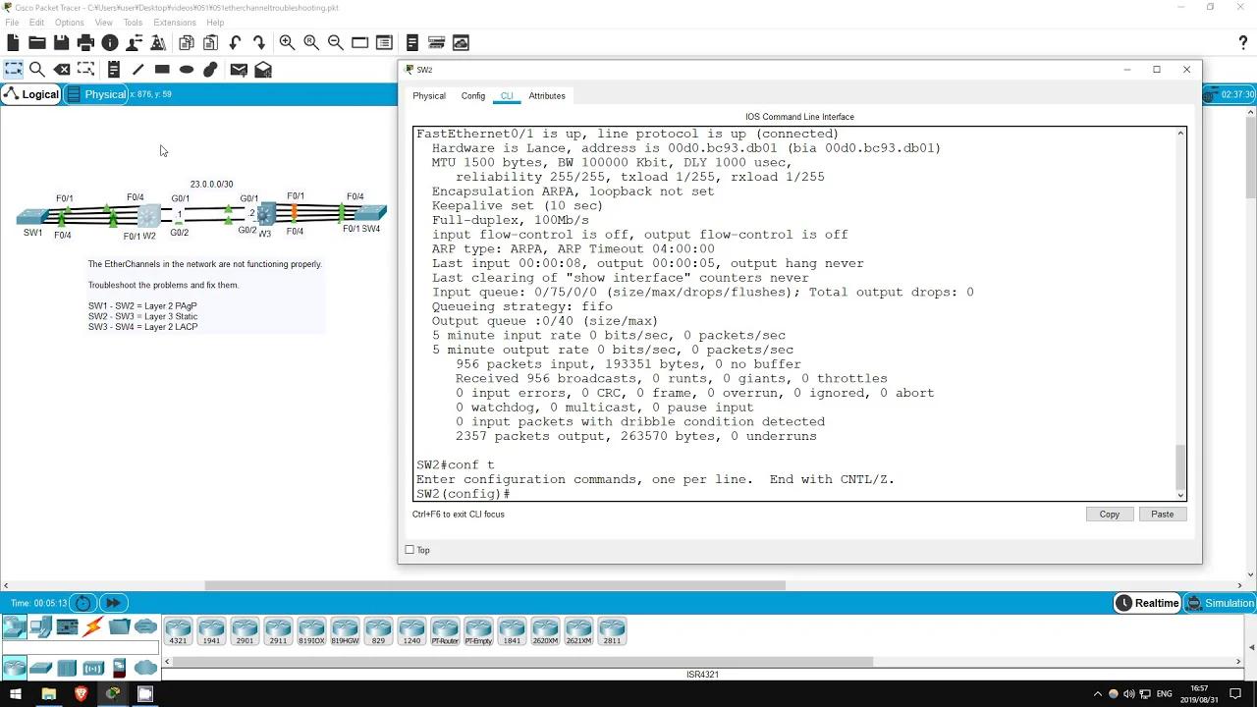Viewport: 1257px width, 707px height.
Task: Select the Delete tool
Action: pos(62,69)
